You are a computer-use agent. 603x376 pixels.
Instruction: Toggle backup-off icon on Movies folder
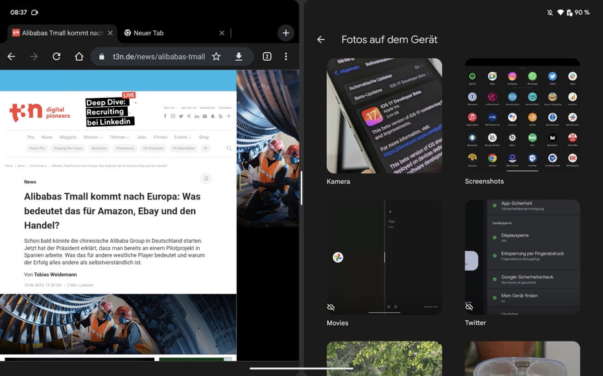331,307
